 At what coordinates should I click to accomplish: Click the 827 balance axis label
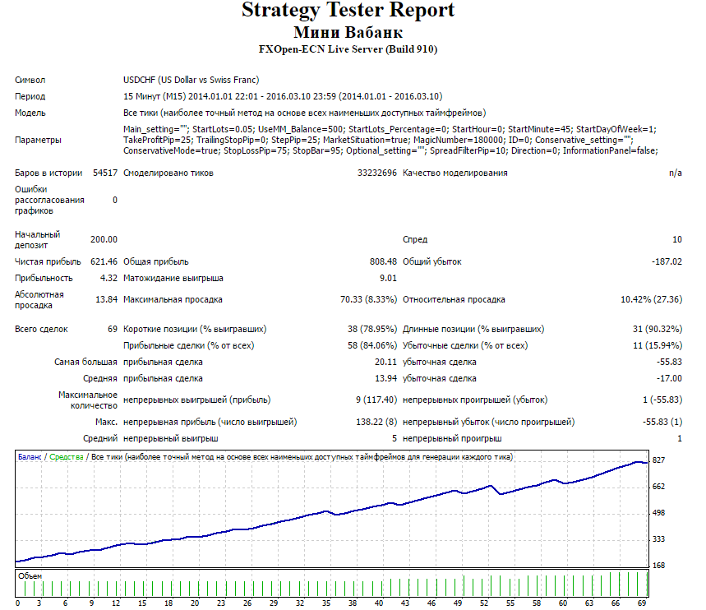pos(658,460)
